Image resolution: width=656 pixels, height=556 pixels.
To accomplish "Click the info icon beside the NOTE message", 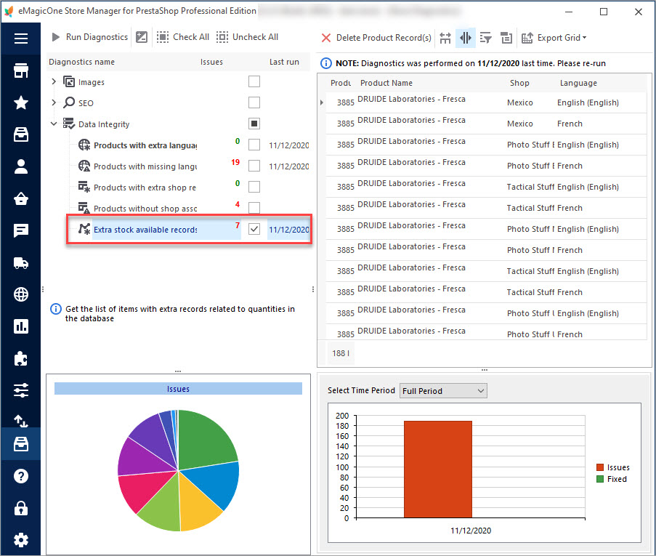I will point(326,63).
